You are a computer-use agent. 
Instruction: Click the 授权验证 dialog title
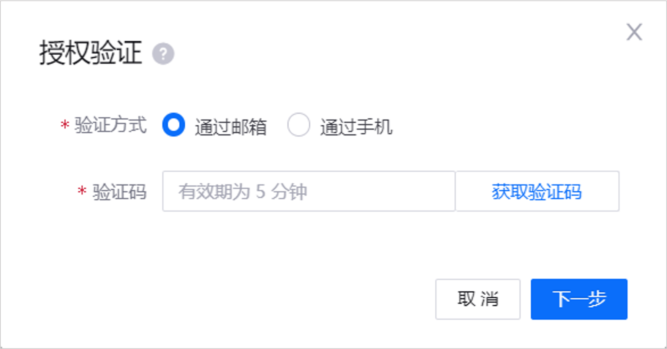tap(91, 53)
